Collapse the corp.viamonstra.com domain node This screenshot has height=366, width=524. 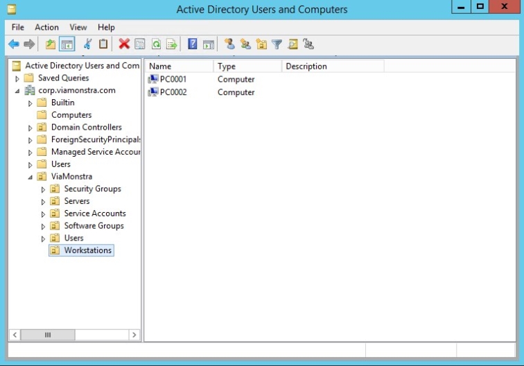click(x=17, y=91)
